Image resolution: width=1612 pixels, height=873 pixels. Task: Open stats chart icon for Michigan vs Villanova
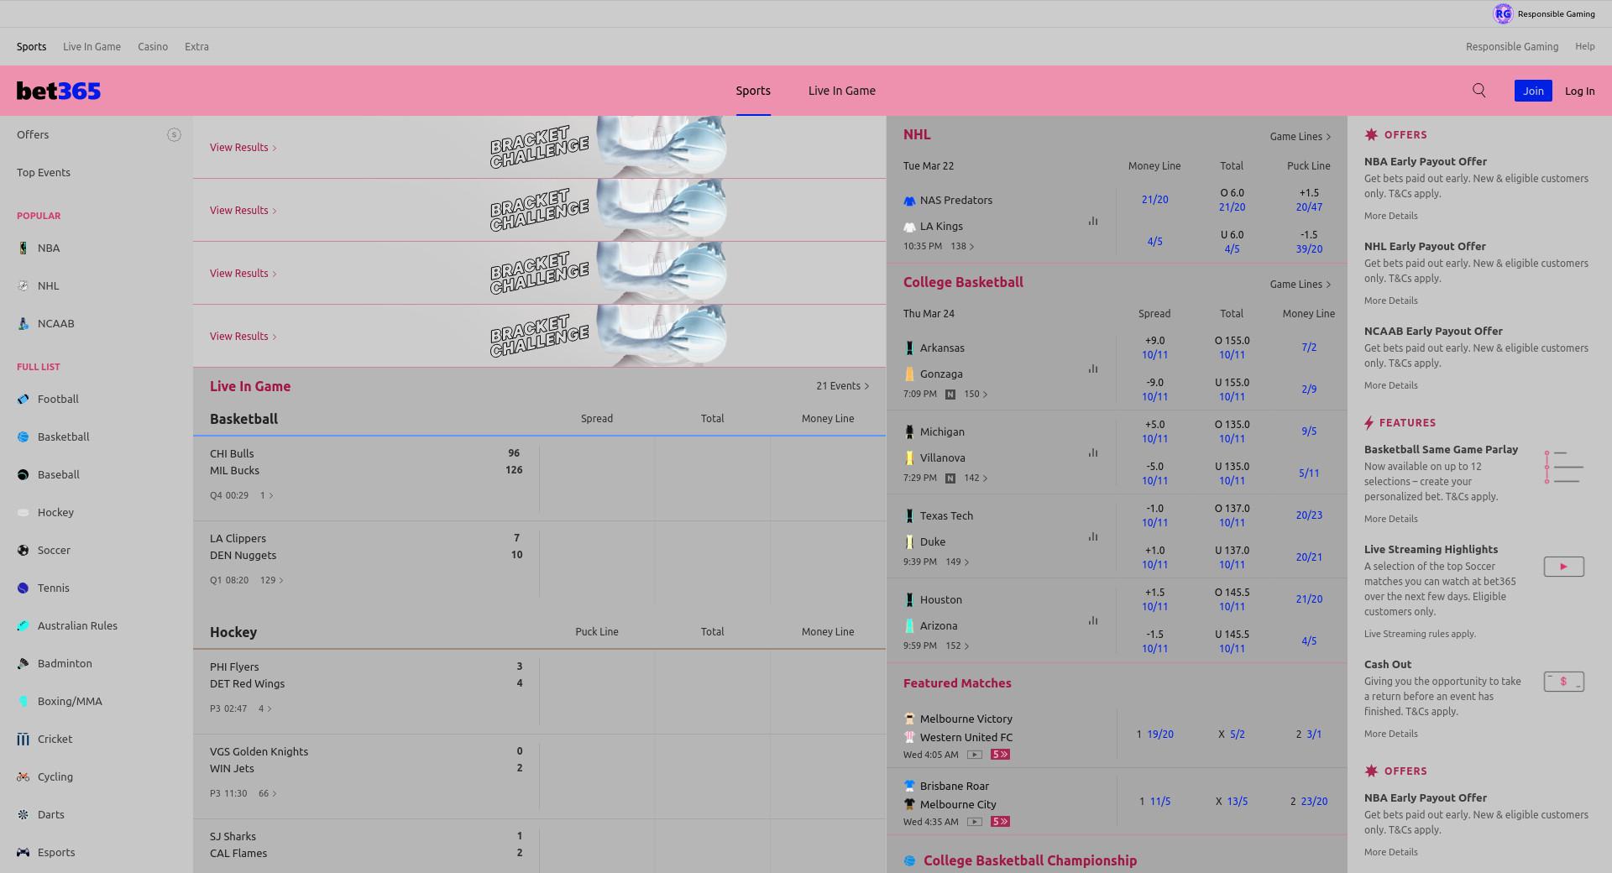tap(1093, 452)
